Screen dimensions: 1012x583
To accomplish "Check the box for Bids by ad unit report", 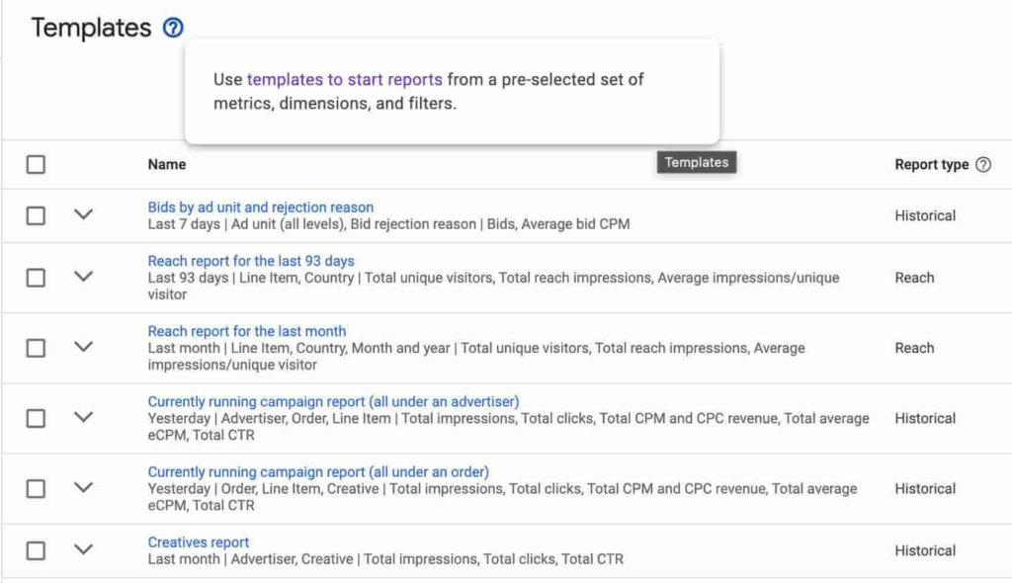I will 36,215.
